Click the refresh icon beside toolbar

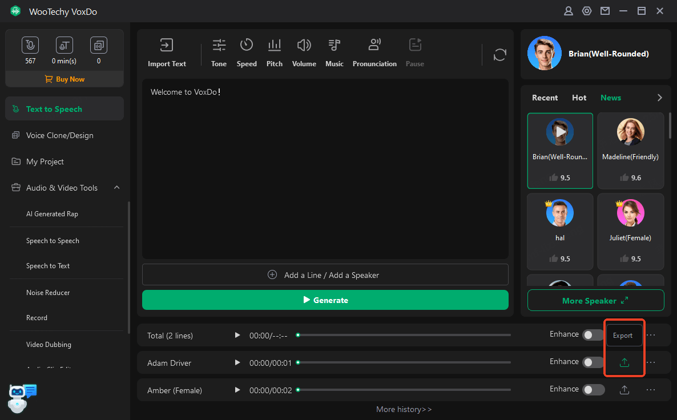click(x=500, y=55)
